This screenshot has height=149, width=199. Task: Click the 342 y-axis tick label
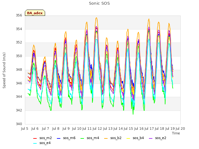19,111
